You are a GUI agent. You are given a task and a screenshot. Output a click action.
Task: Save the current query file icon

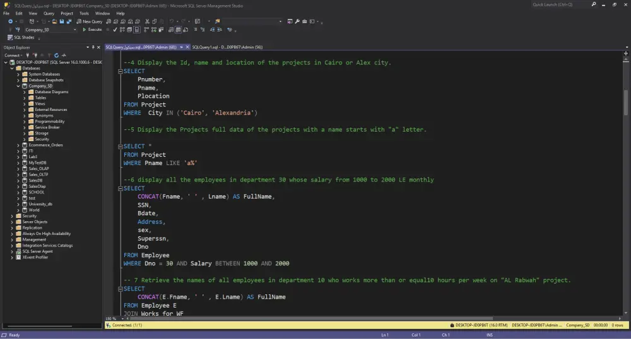[x=62, y=21]
